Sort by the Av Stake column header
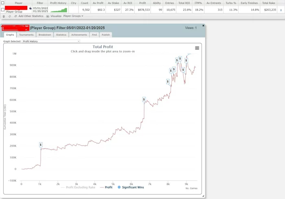Image resolution: width=285 pixels, height=199 pixels. 114,3
